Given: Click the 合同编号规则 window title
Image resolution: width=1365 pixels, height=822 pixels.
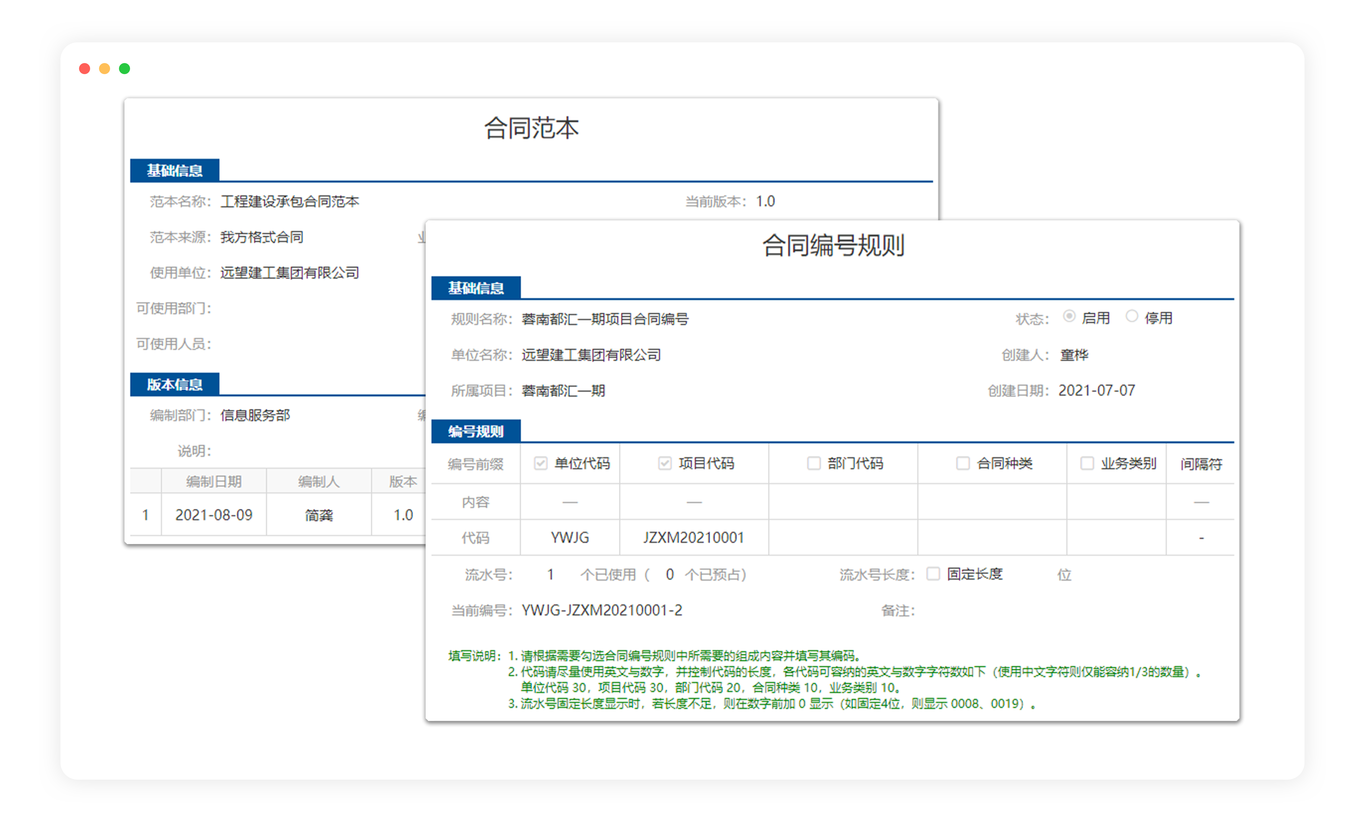Looking at the screenshot, I should pyautogui.click(x=833, y=245).
